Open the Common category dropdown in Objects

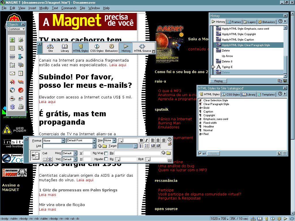pos(16,29)
